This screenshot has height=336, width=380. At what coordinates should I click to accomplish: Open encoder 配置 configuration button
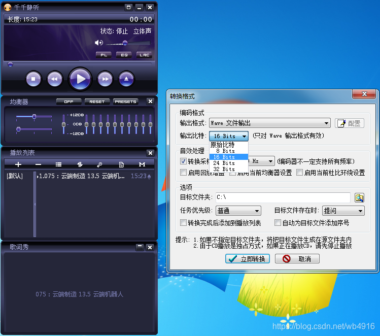[x=350, y=123]
